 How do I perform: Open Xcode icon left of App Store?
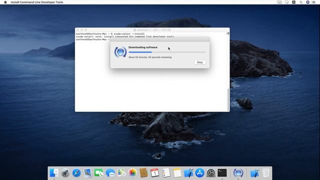tap(188, 173)
